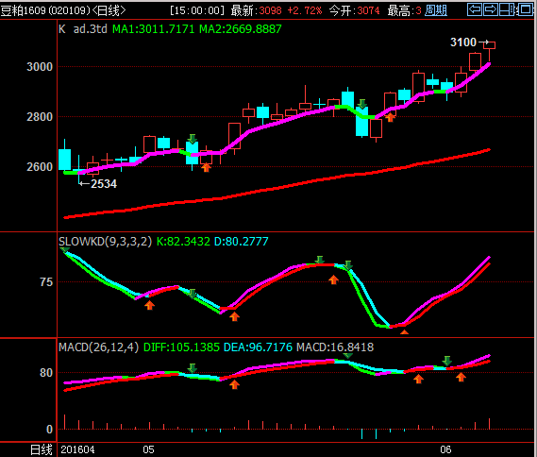Screen dimensions: 537x457
Task: Click the K:82.3432 value
Action: coord(183,242)
